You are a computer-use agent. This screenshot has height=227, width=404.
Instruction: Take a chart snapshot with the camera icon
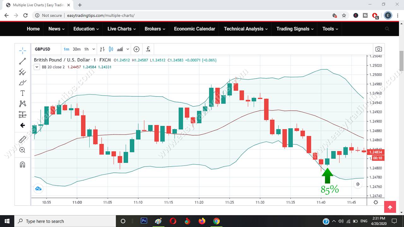(378, 49)
